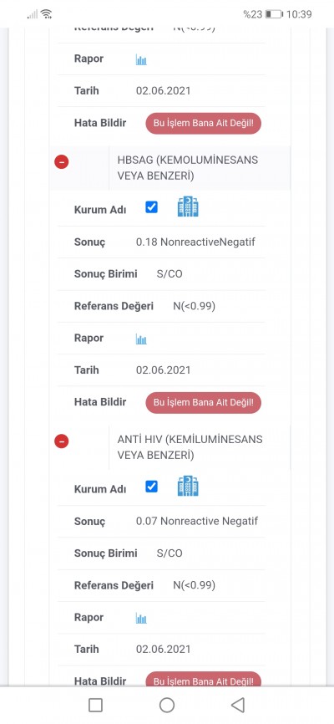Open report chart icon under ANTİ HIV

(141, 619)
